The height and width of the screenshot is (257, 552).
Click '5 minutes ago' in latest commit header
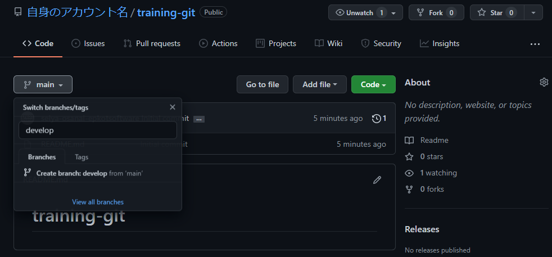[338, 118]
